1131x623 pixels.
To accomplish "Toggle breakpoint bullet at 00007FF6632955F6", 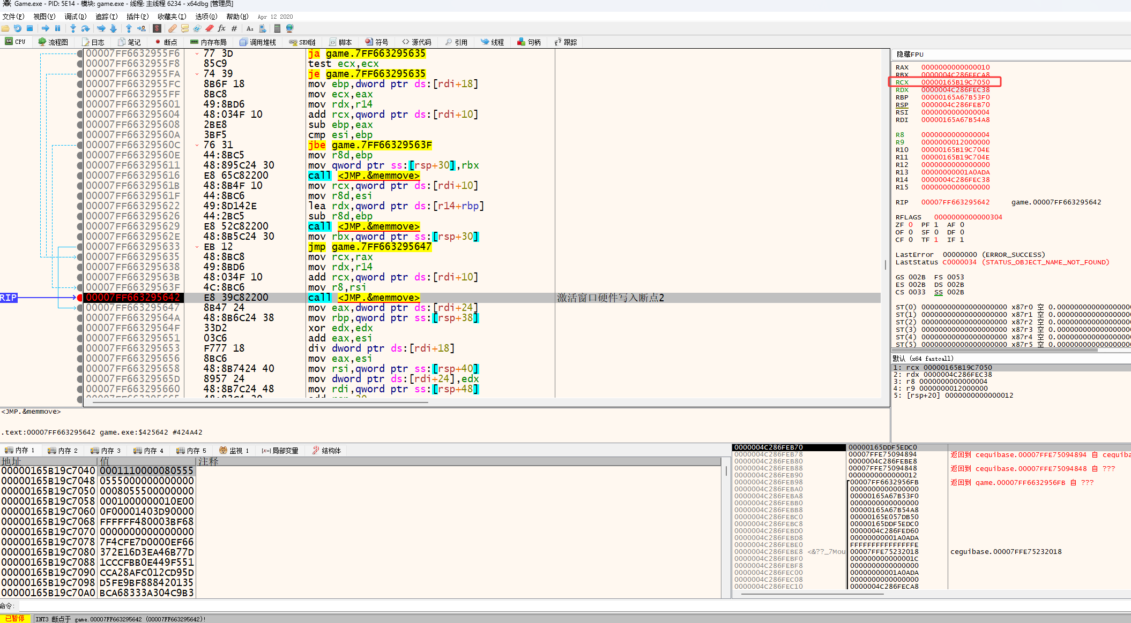I will coord(80,54).
